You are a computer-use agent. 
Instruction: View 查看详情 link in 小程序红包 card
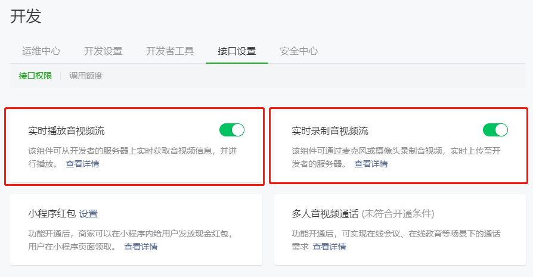141,247
